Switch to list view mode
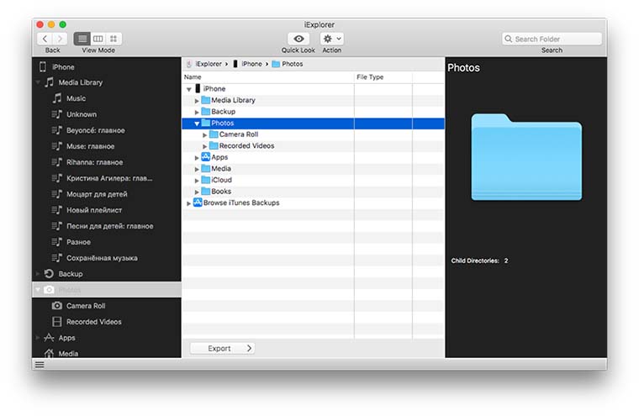Viewport: 639px width, 416px height. tap(82, 39)
